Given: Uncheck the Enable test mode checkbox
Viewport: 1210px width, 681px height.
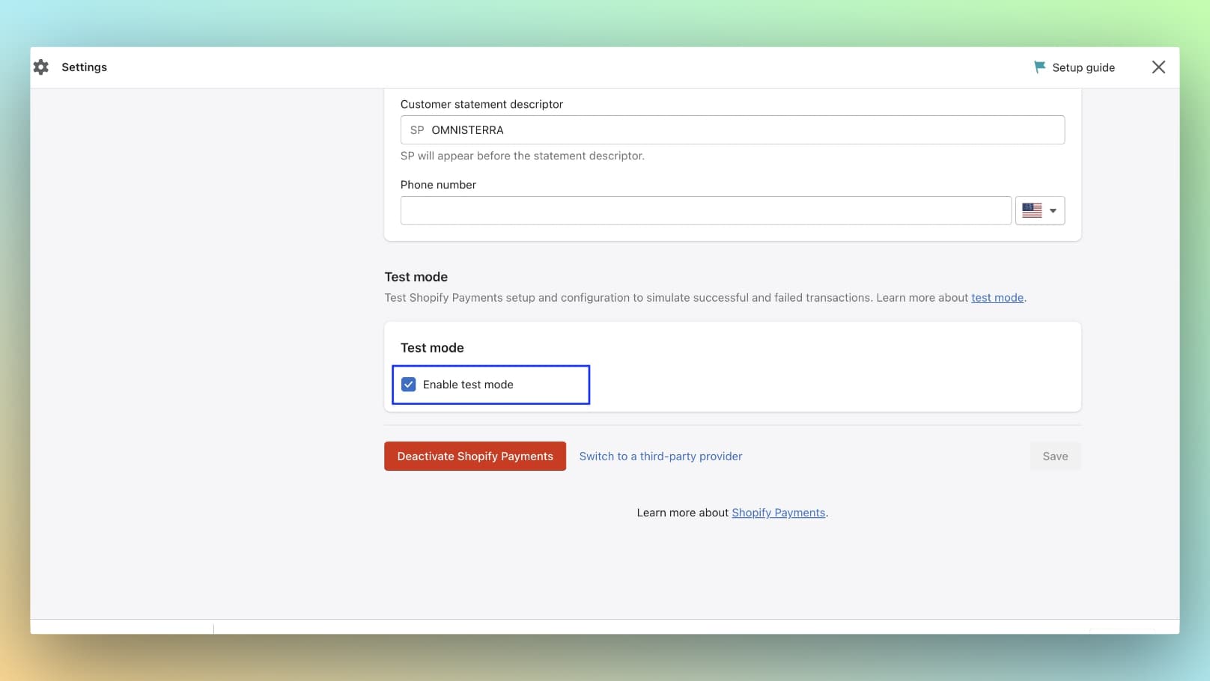Looking at the screenshot, I should coord(409,385).
